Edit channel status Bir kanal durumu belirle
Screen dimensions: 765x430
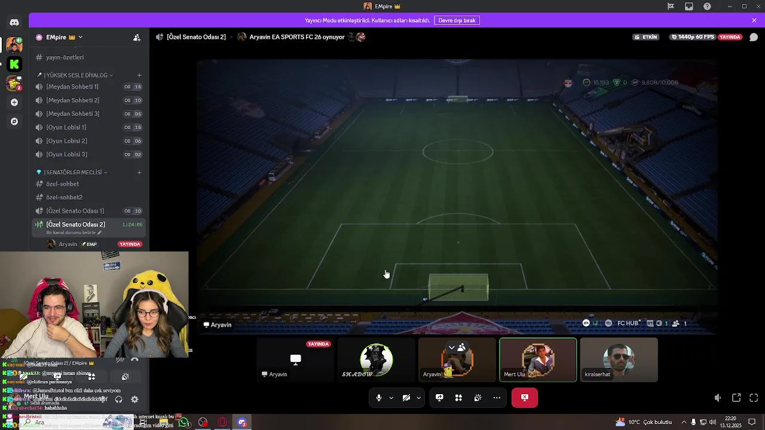point(75,232)
